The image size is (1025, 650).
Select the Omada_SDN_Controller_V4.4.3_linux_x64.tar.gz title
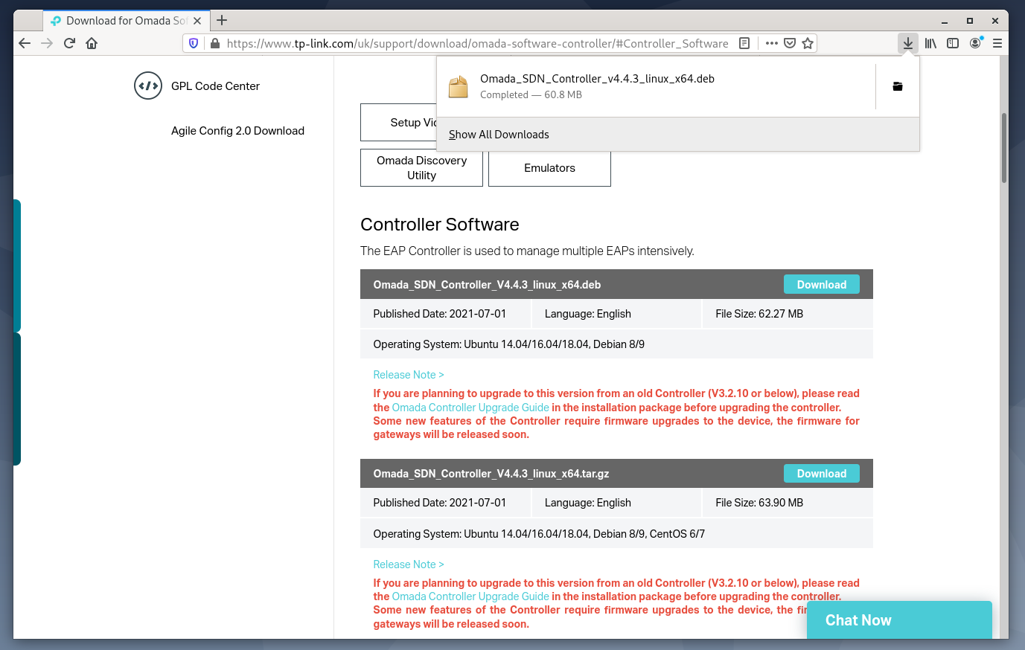click(491, 474)
